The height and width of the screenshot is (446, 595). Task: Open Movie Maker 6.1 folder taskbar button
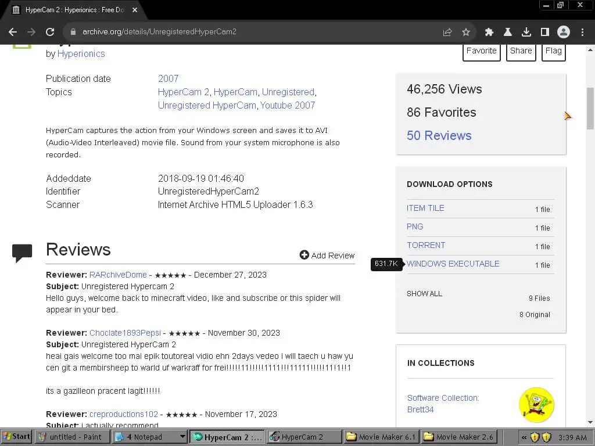point(381,437)
